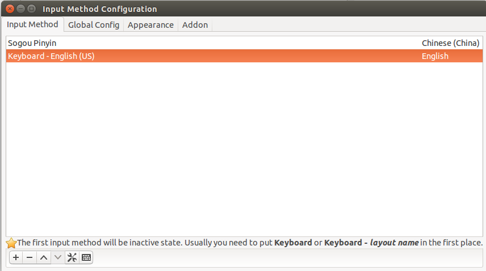Screen dimensions: 486x271
Task: Remove selected input method with minus icon
Action: pyautogui.click(x=30, y=257)
